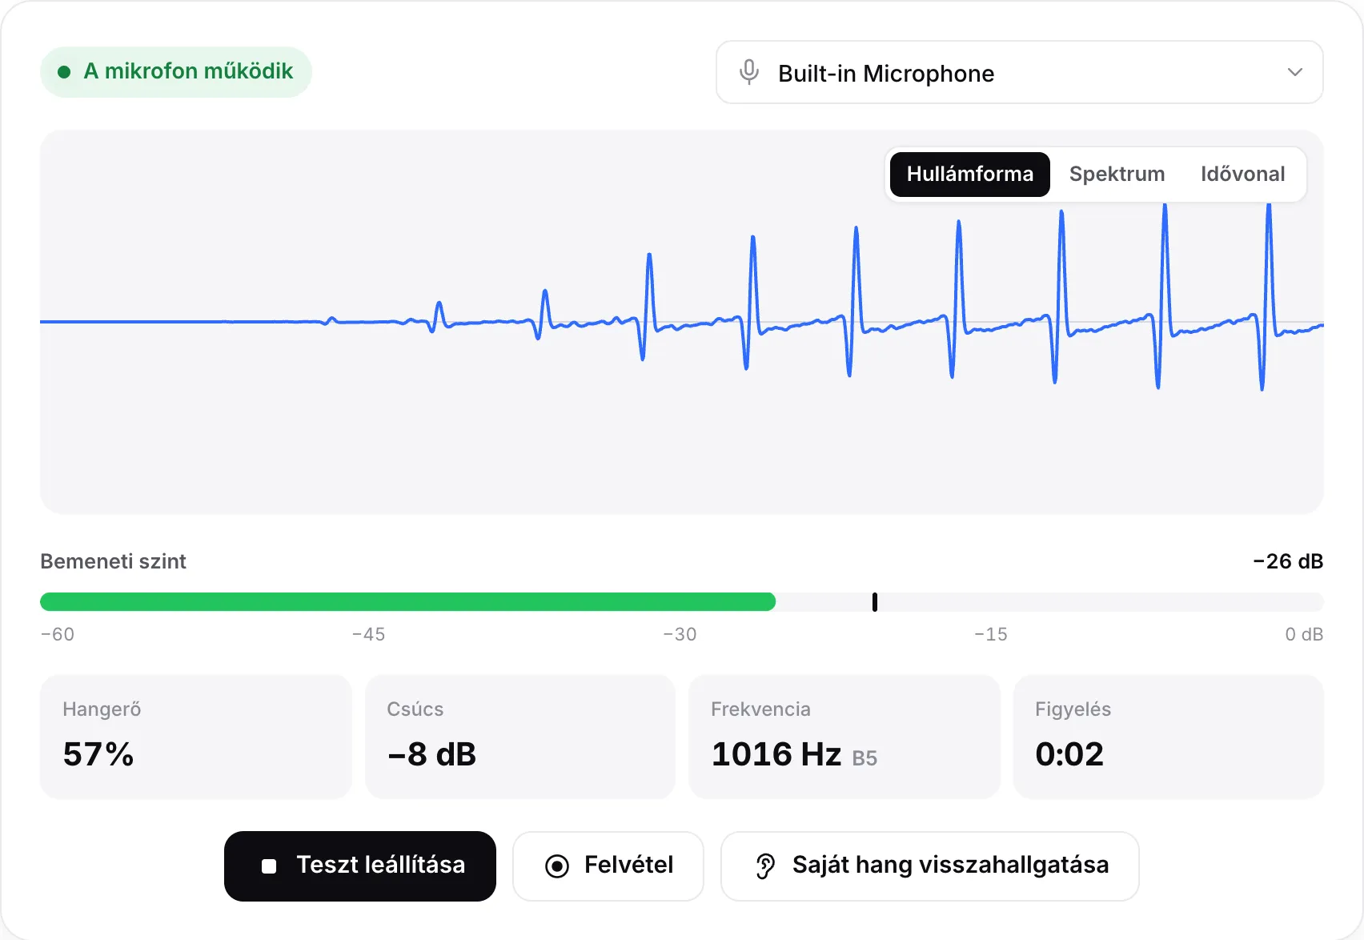Image resolution: width=1364 pixels, height=940 pixels.
Task: Click the 'B5' note label
Action: coord(865,758)
